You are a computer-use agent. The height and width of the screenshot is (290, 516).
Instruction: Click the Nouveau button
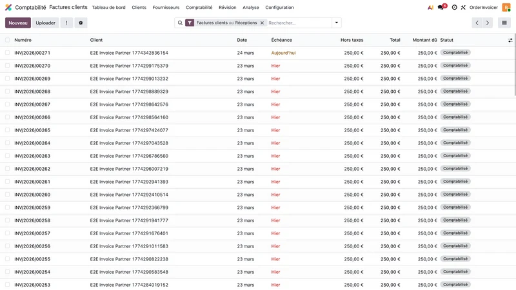coord(18,23)
